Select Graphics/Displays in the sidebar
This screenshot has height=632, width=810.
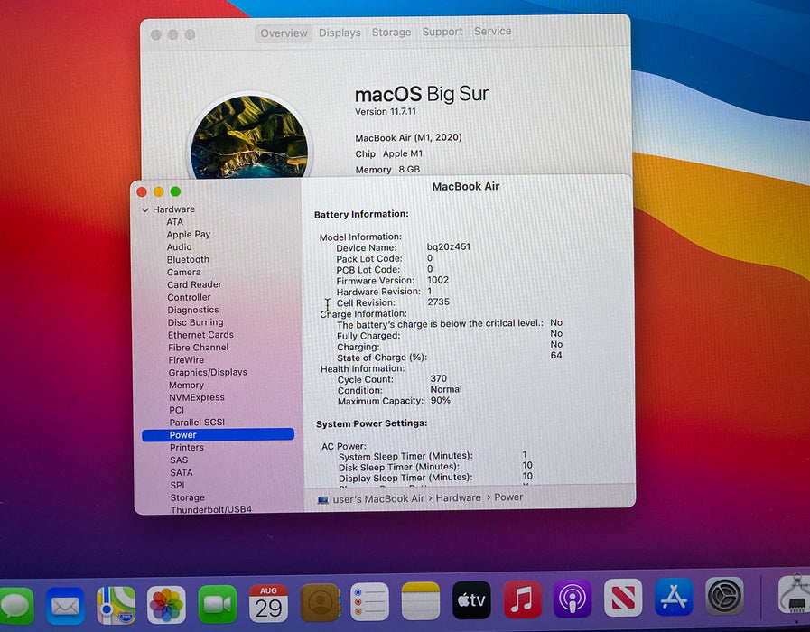click(x=208, y=372)
